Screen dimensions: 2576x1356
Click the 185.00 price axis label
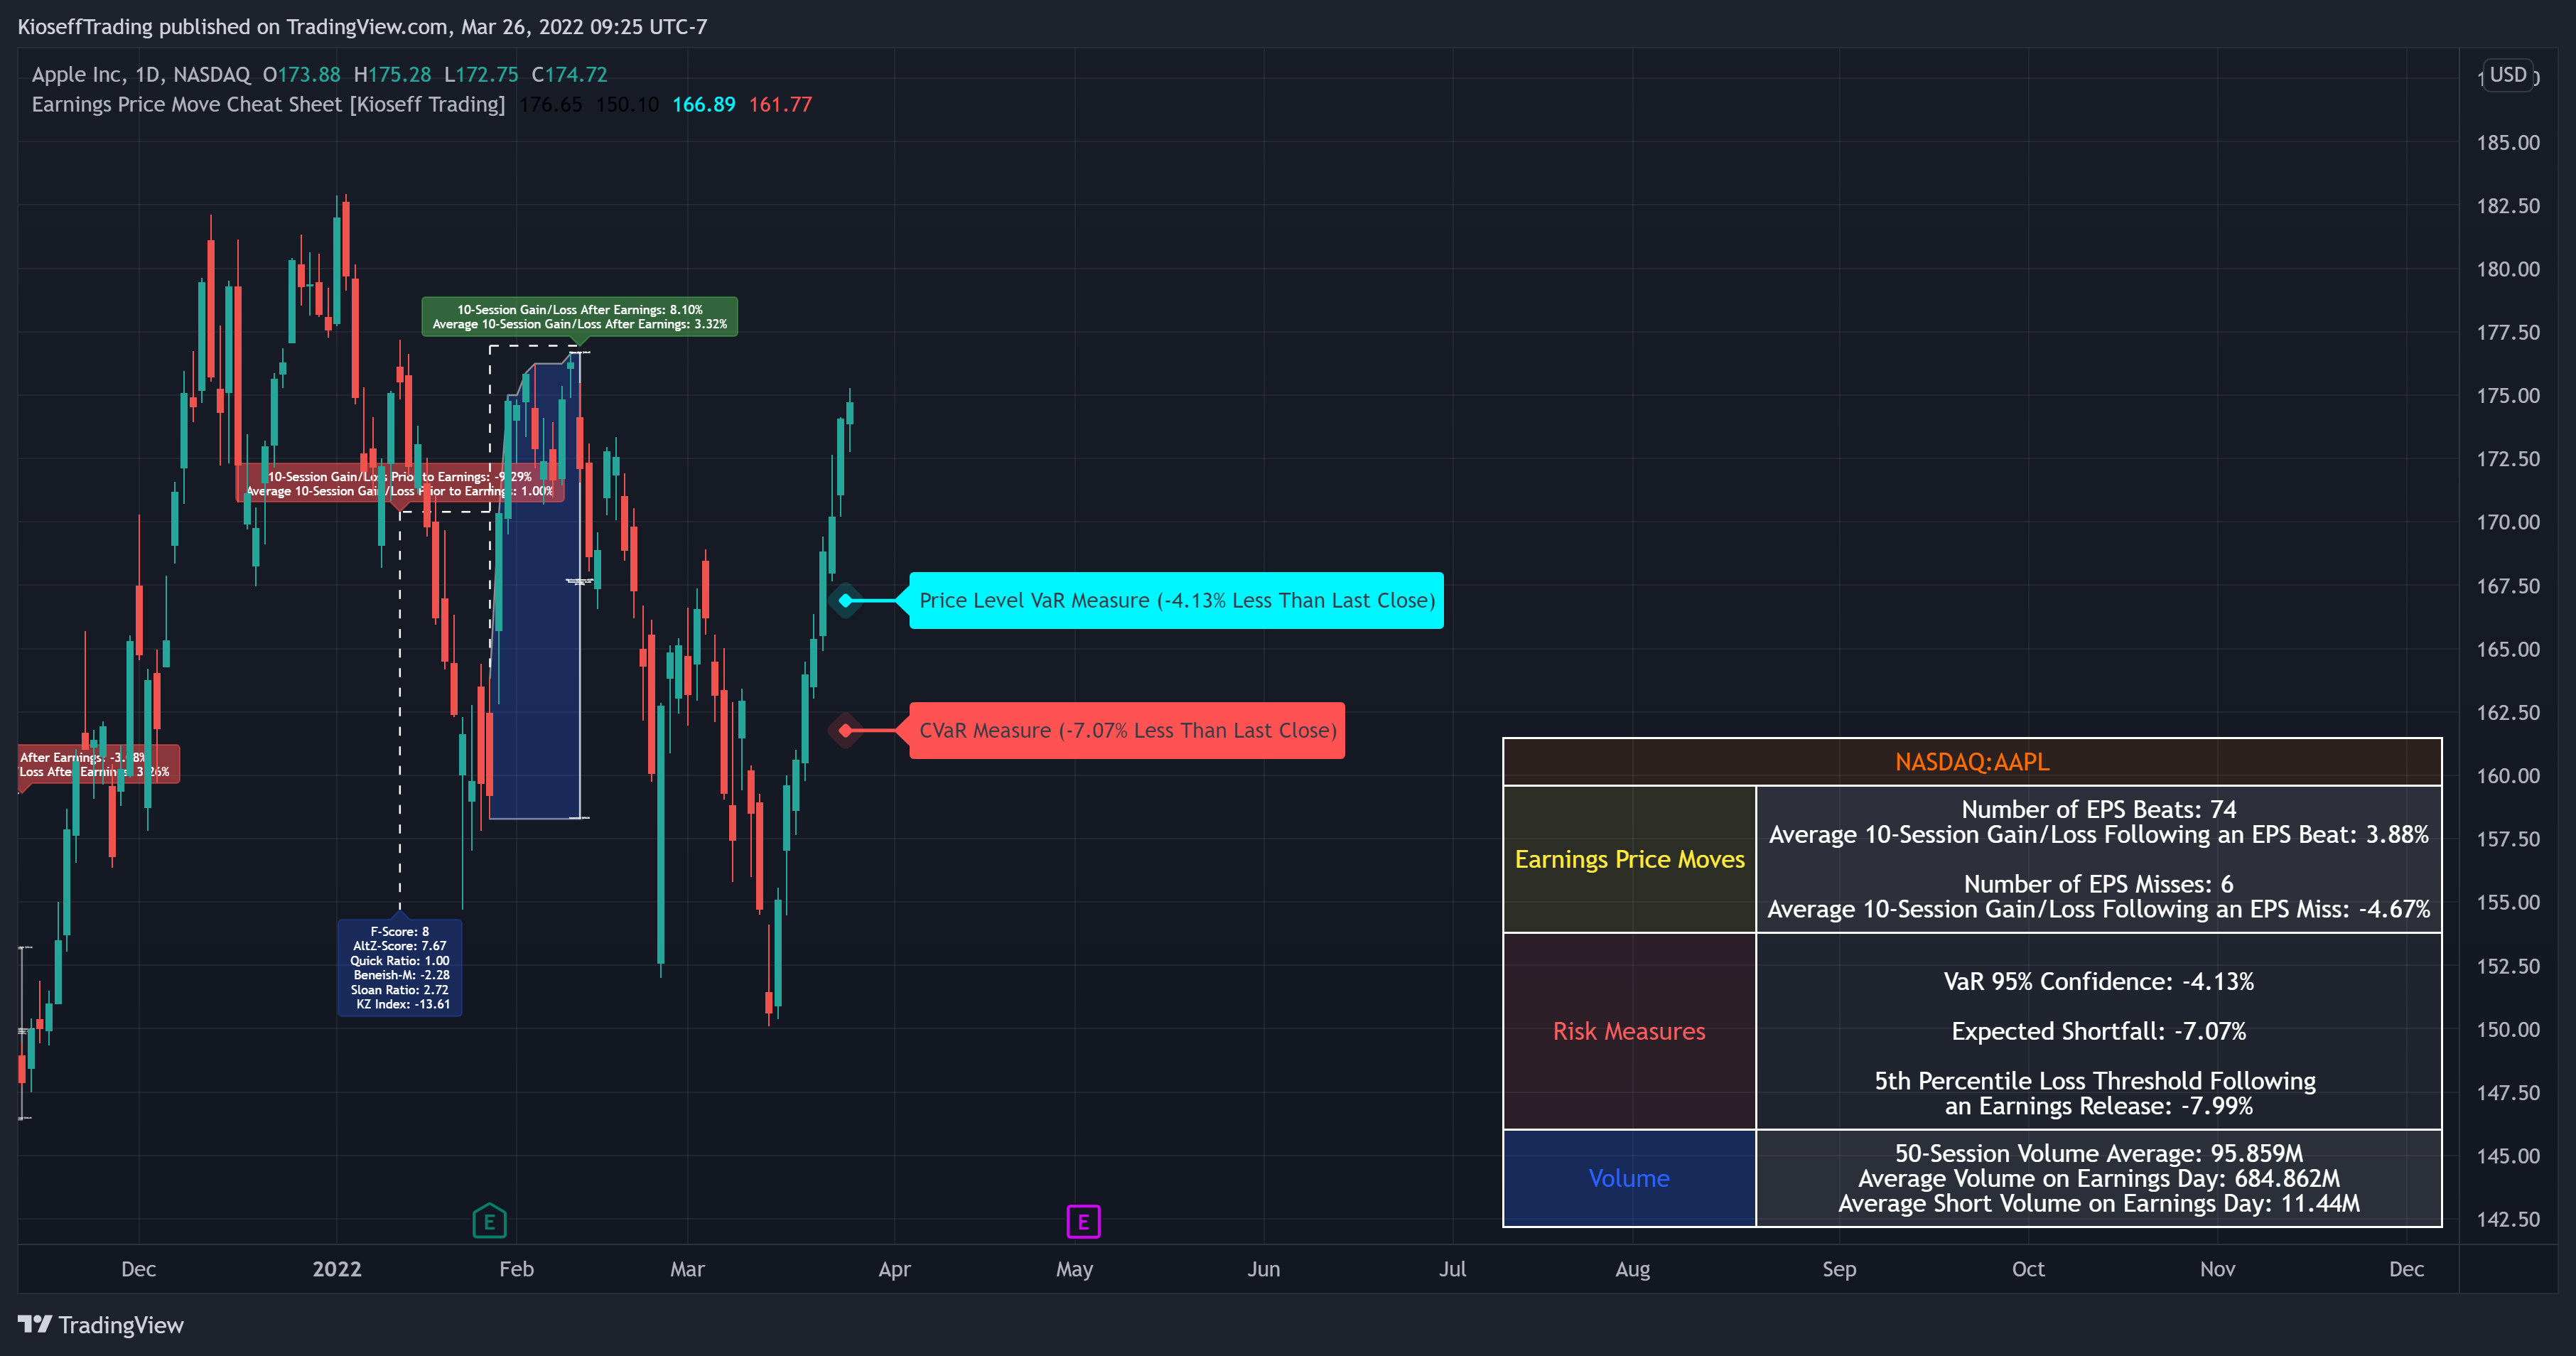[2508, 143]
